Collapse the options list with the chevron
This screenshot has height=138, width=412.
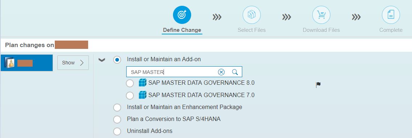click(x=102, y=60)
